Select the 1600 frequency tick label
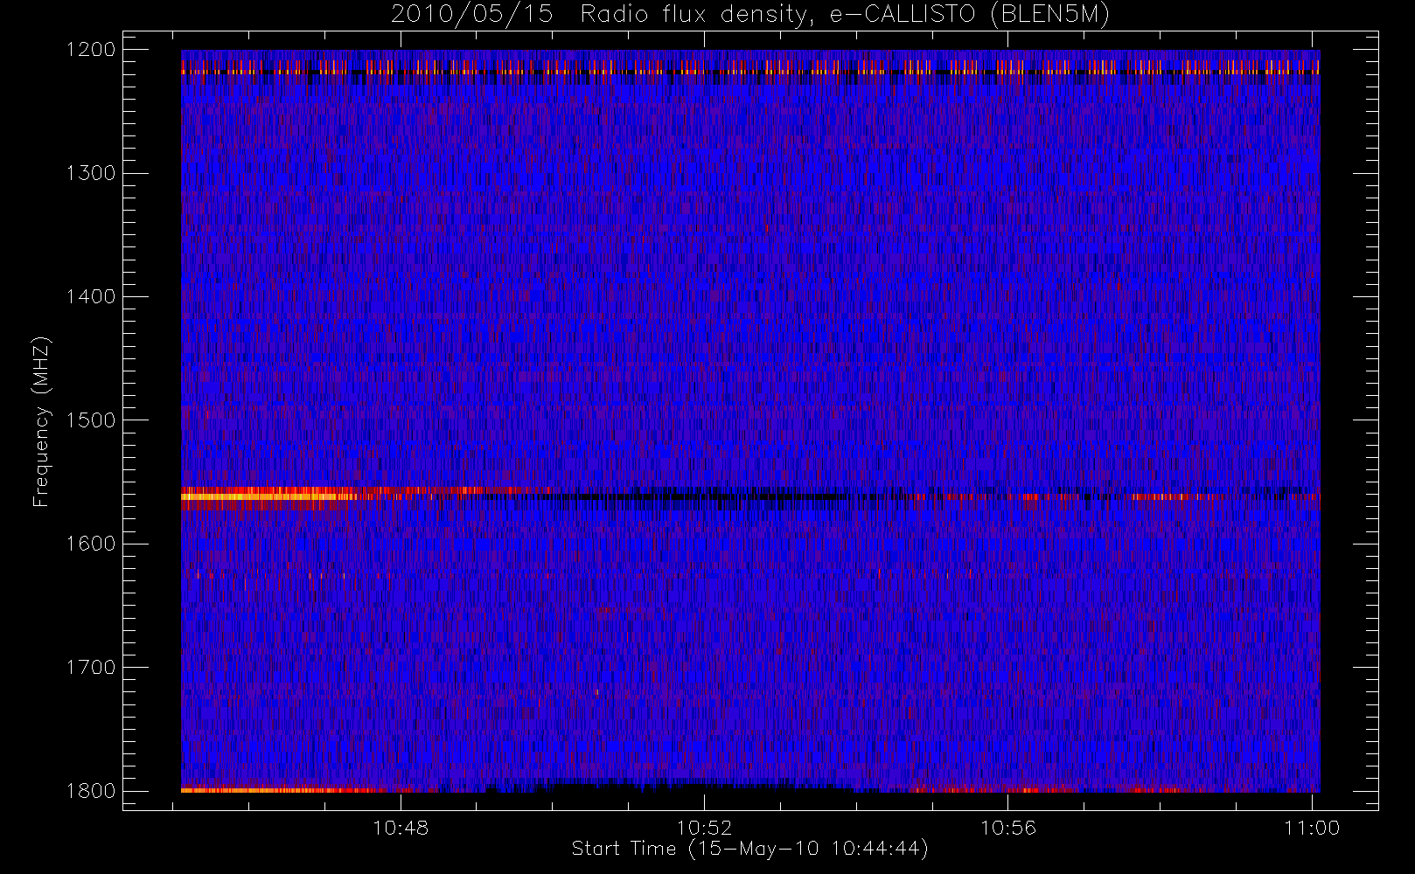Viewport: 1415px width, 874px height. (x=91, y=544)
